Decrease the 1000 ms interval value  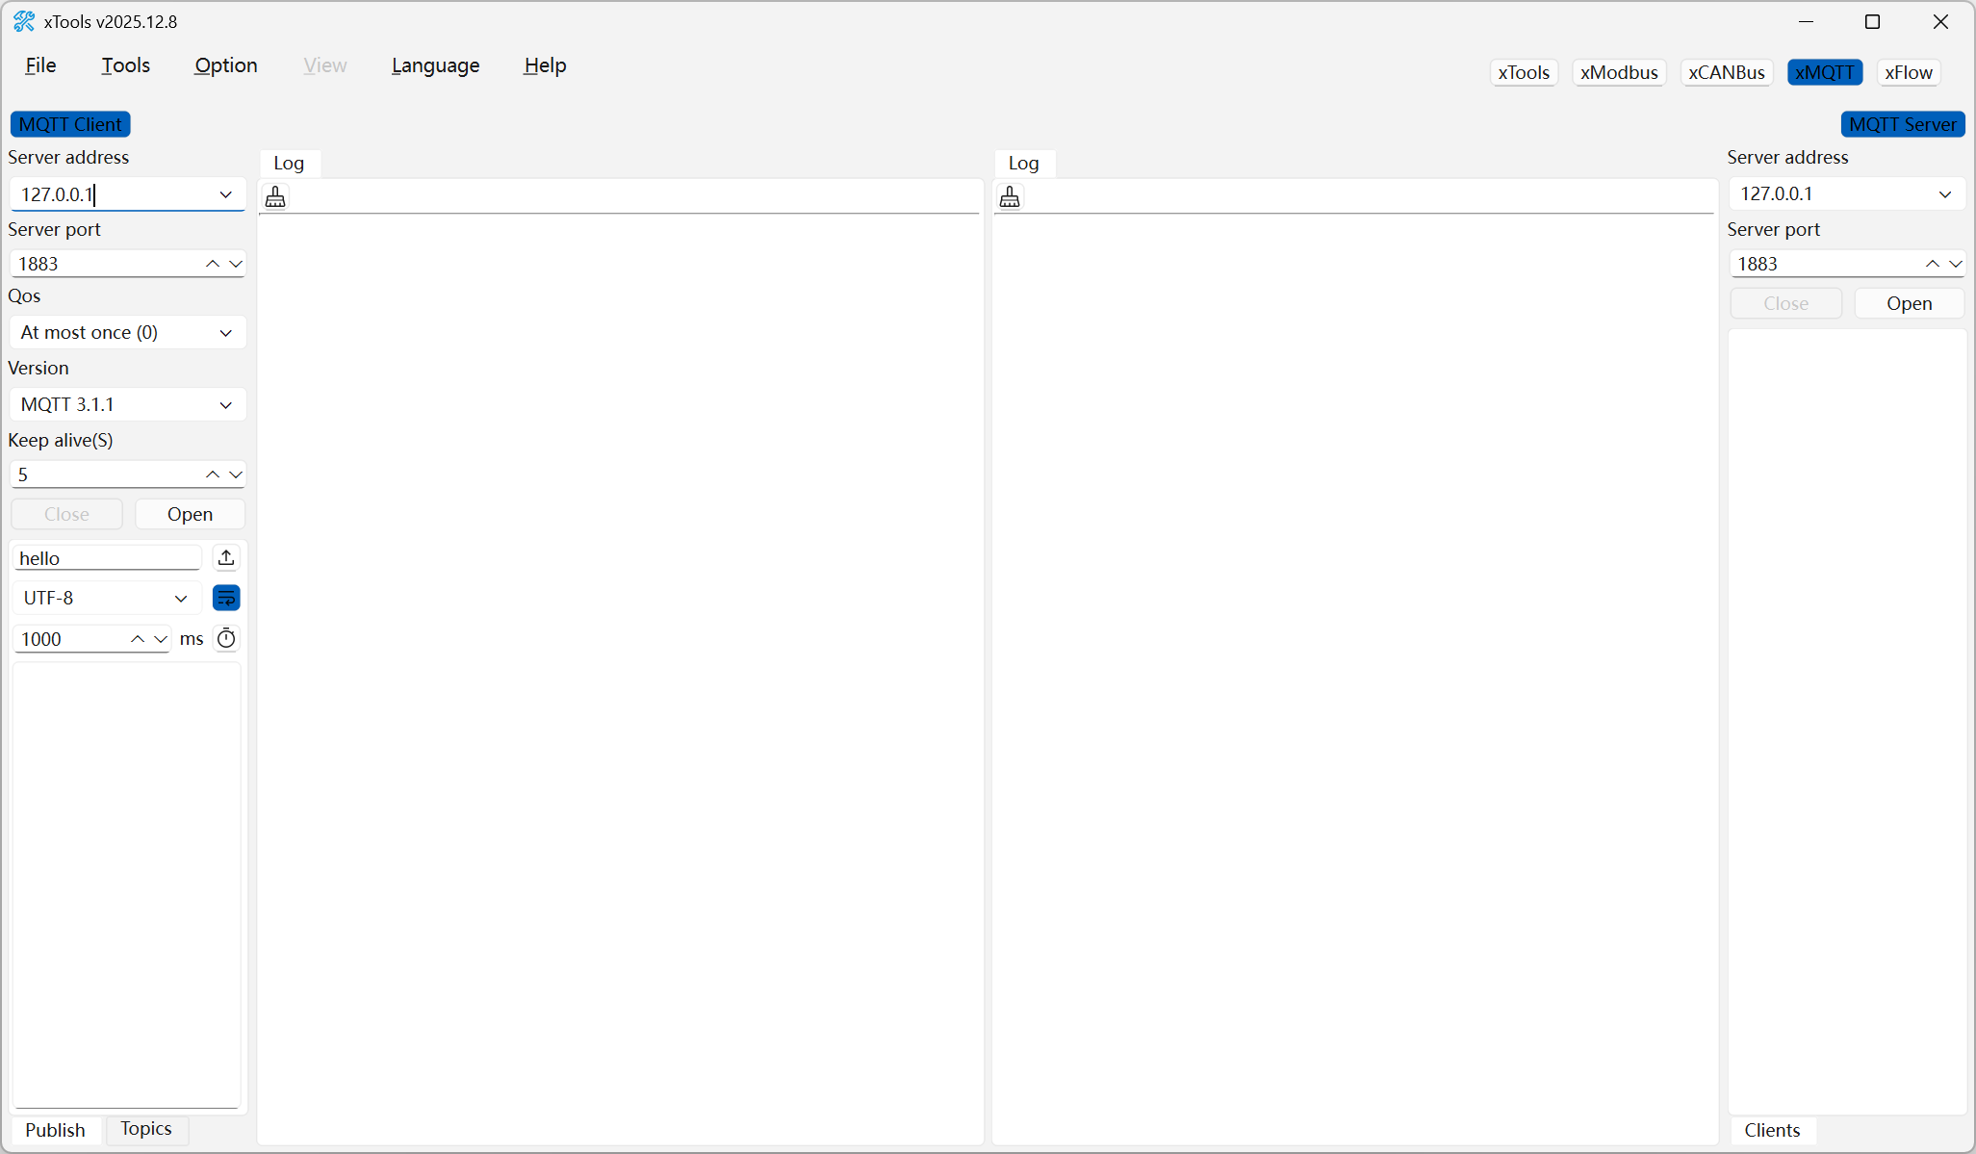[161, 639]
